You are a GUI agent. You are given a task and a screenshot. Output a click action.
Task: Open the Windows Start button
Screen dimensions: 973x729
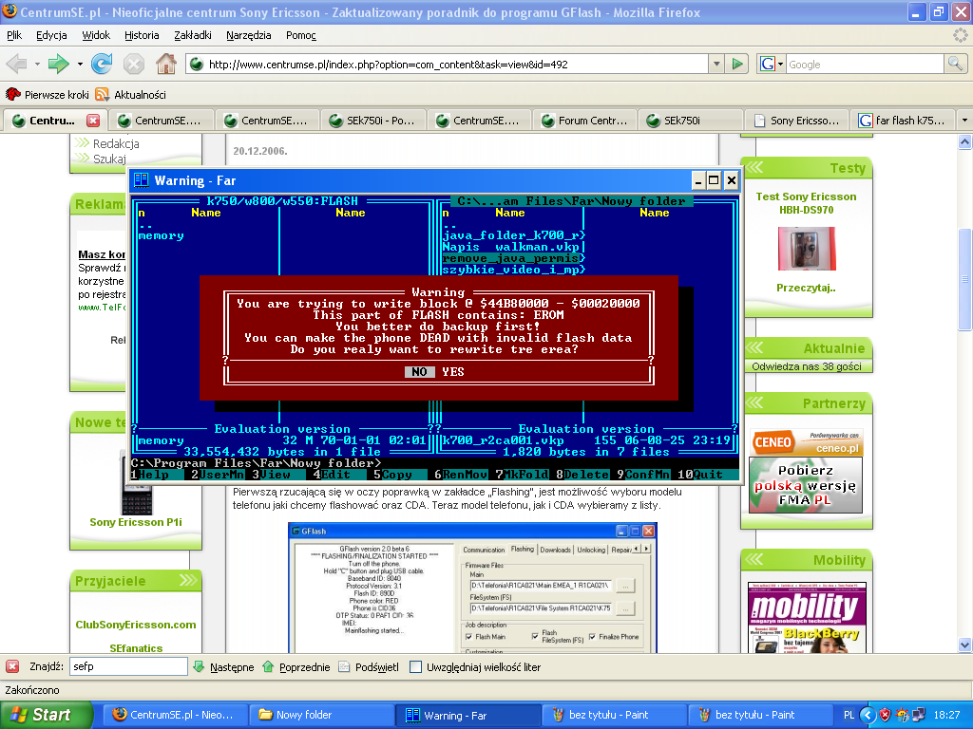46,715
